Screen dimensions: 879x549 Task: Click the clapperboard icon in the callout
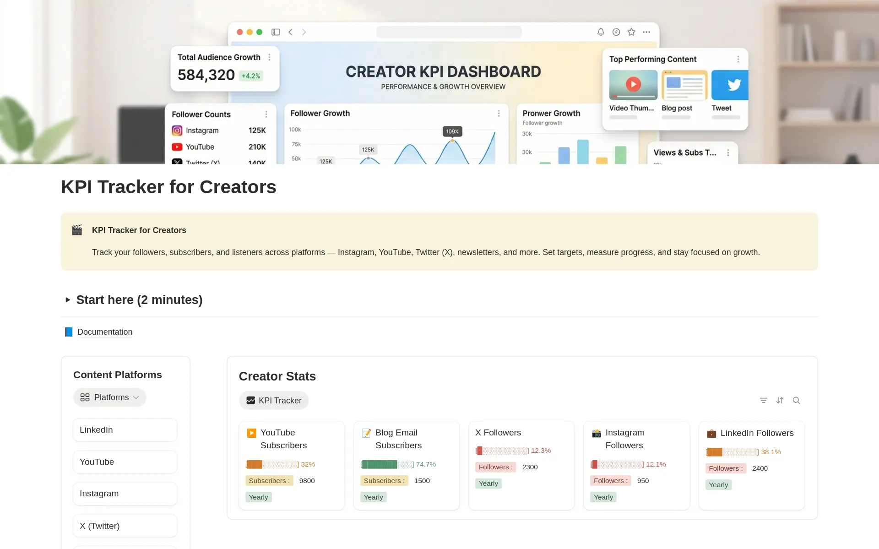77,230
